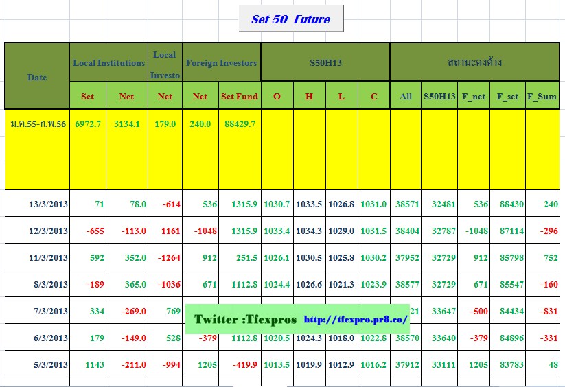Click the F_set value 85798
Viewport: 565px width, 387px height.
507,258
